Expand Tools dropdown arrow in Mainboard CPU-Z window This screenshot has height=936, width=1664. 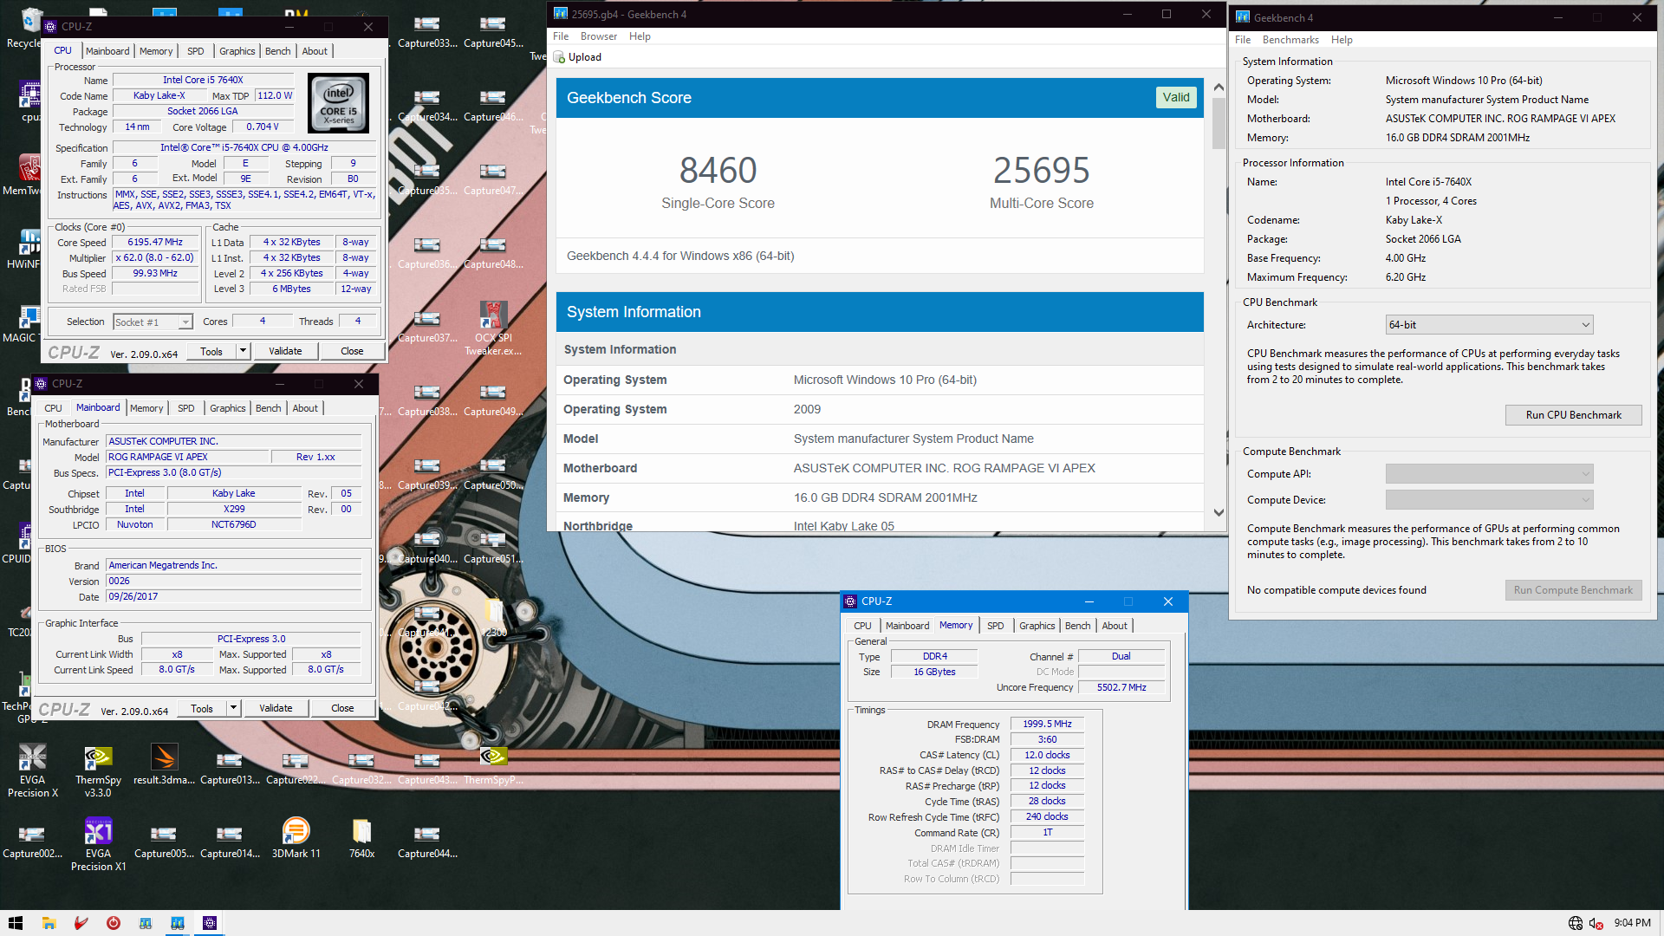tap(234, 708)
